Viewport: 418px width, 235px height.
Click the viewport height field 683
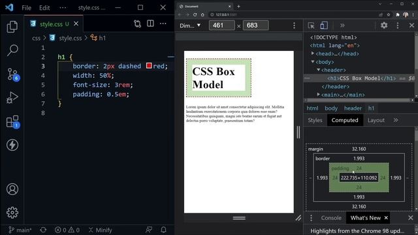point(255,25)
